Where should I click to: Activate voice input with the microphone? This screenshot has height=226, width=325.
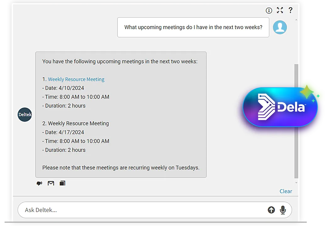pos(283,210)
